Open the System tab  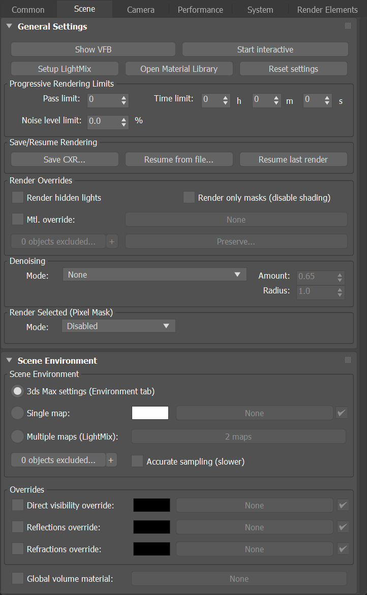260,10
